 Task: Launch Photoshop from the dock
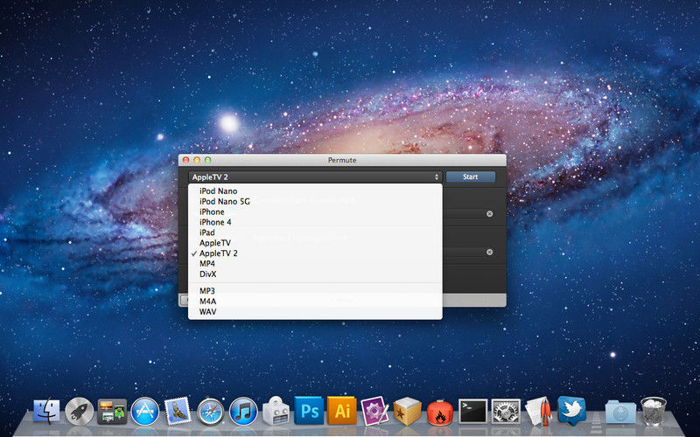(309, 411)
